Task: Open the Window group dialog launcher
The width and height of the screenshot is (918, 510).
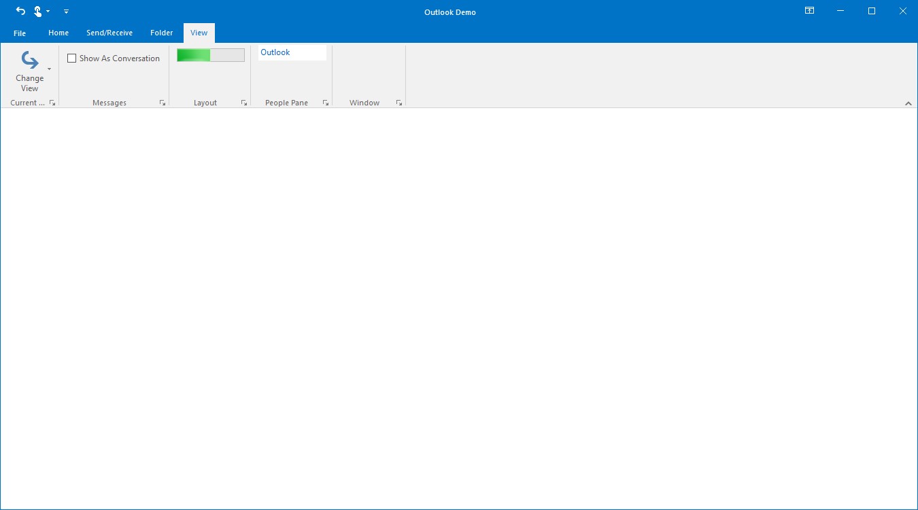Action: coord(399,102)
